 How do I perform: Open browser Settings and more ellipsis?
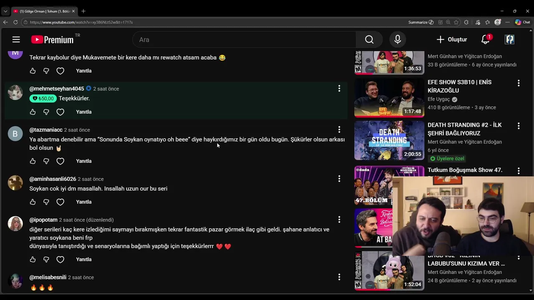pyautogui.click(x=507, y=22)
